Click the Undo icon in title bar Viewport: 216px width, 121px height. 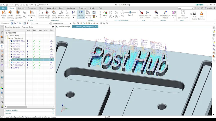click(10, 5)
